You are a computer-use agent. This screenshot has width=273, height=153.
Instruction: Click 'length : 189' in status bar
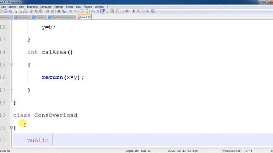click(x=132, y=151)
